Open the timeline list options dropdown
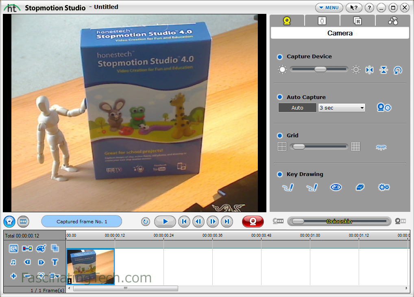The image size is (414, 297). [54, 276]
